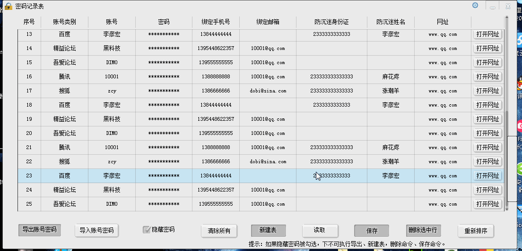Minimize the 密码记录表 window

click(x=493, y=6)
